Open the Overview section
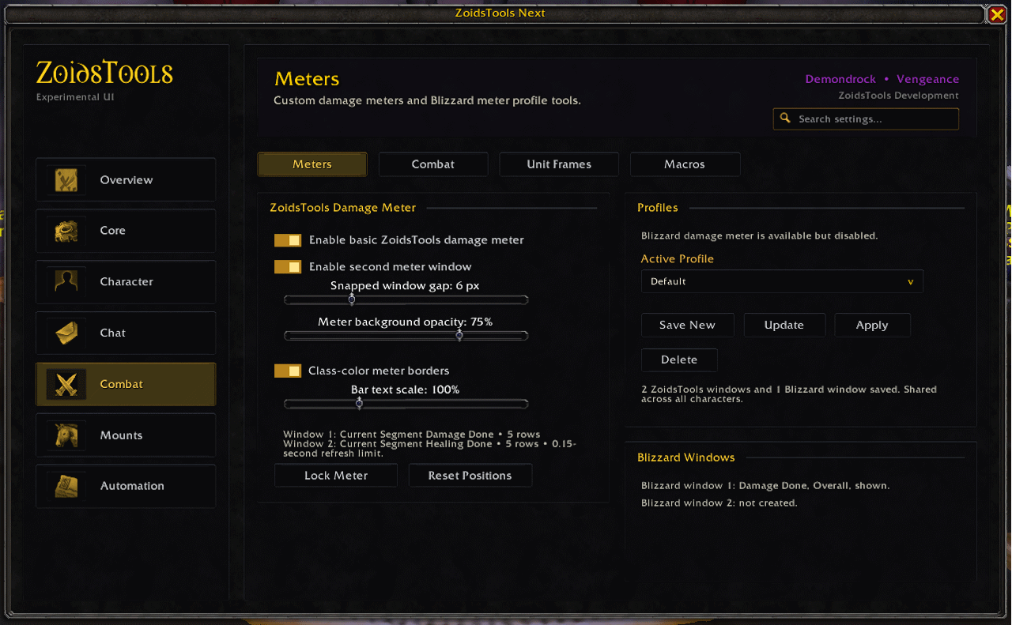 tap(126, 180)
